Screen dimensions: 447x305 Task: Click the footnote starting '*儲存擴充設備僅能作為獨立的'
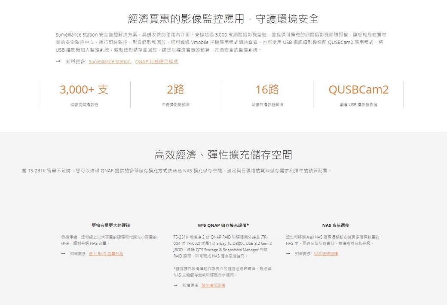(x=222, y=272)
